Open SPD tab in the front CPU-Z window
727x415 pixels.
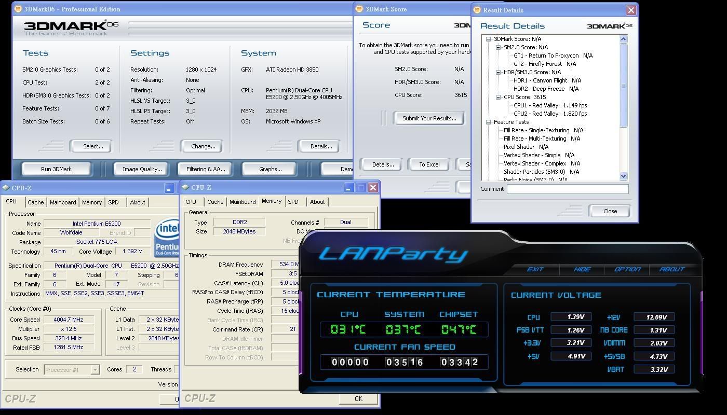point(293,202)
